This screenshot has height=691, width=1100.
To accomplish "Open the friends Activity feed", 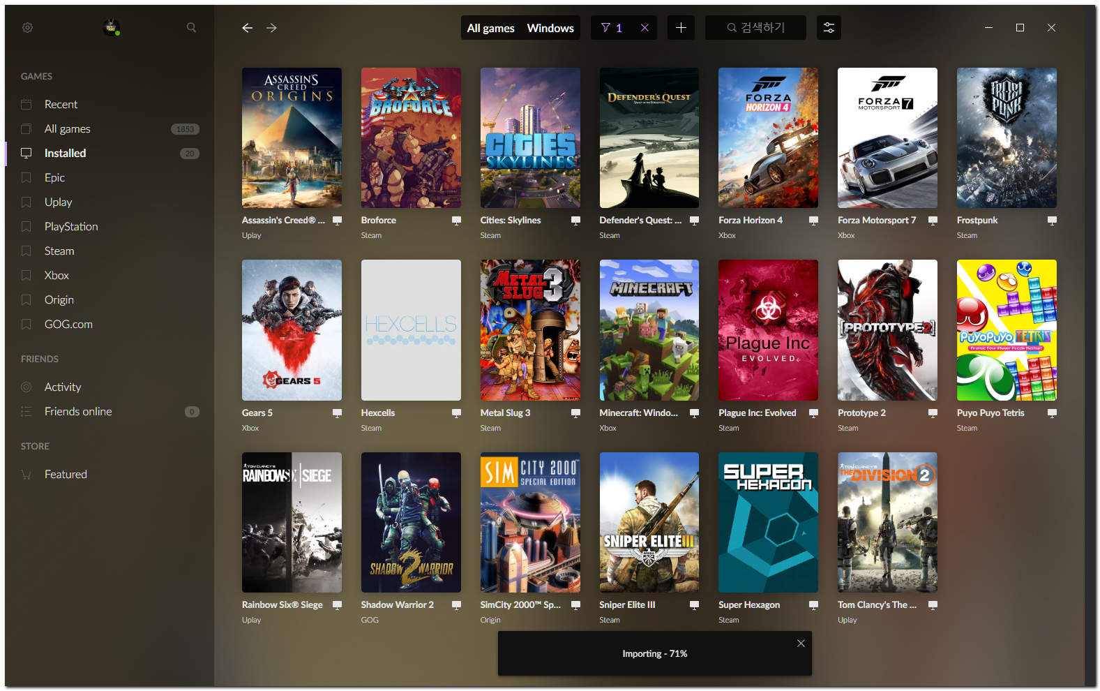I will [x=110, y=387].
